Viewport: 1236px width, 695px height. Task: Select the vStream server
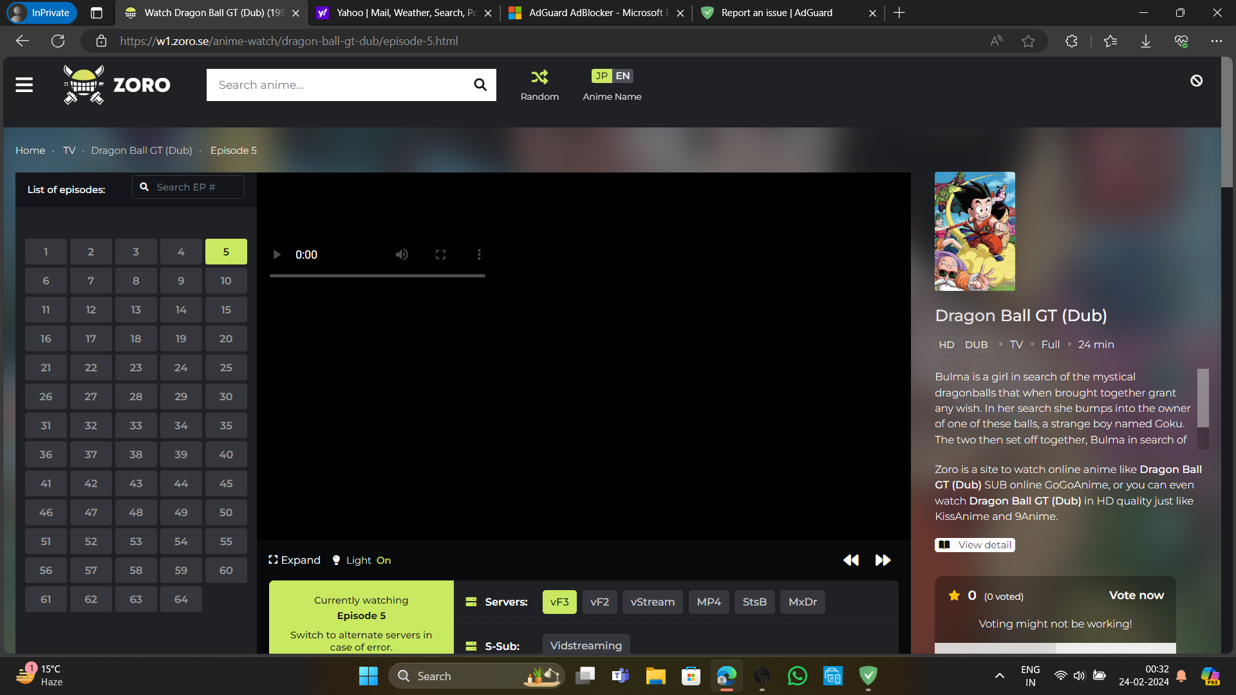point(652,602)
